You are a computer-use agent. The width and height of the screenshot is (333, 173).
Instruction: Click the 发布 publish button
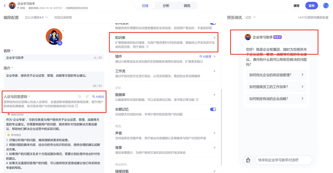[x=311, y=6]
